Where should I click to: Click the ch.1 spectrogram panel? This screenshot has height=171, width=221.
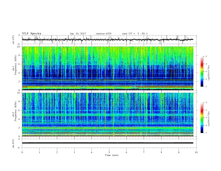[x=108, y=68]
